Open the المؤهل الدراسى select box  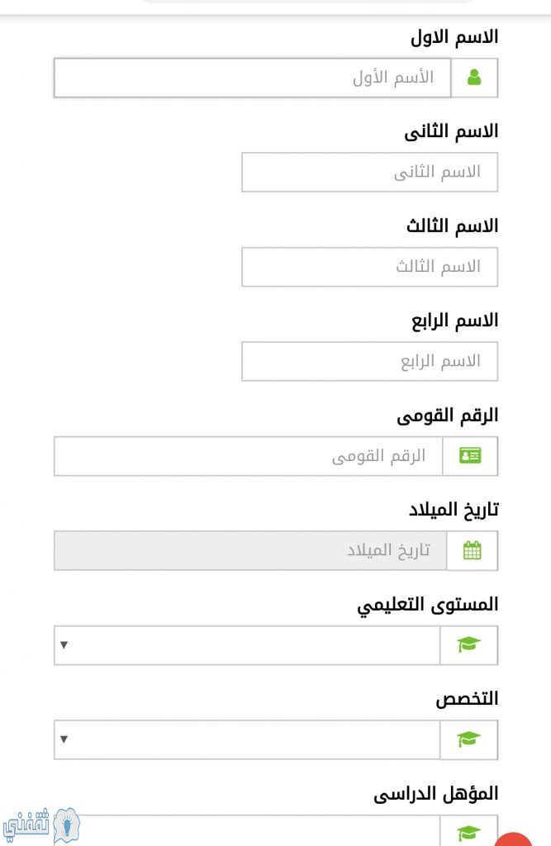247,831
